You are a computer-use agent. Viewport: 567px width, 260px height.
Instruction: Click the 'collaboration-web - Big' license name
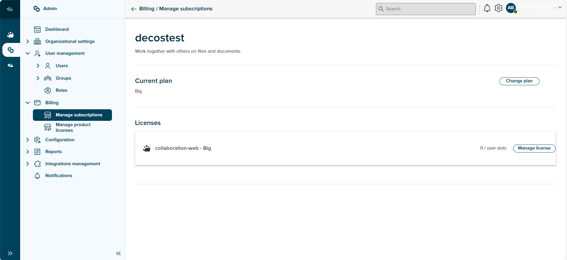183,148
